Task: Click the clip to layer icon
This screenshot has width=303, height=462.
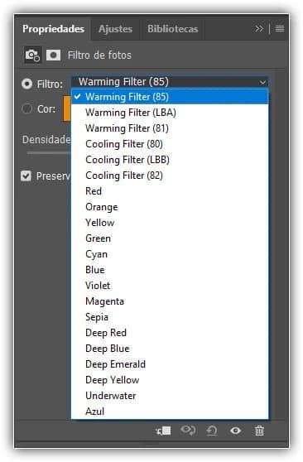Action: 163,431
